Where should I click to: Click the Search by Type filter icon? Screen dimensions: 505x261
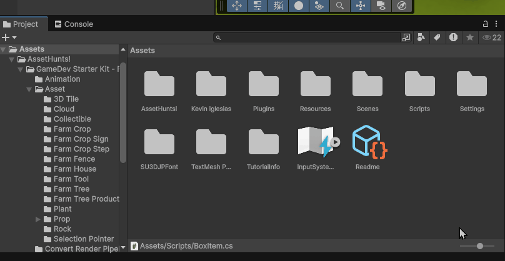tap(421, 37)
